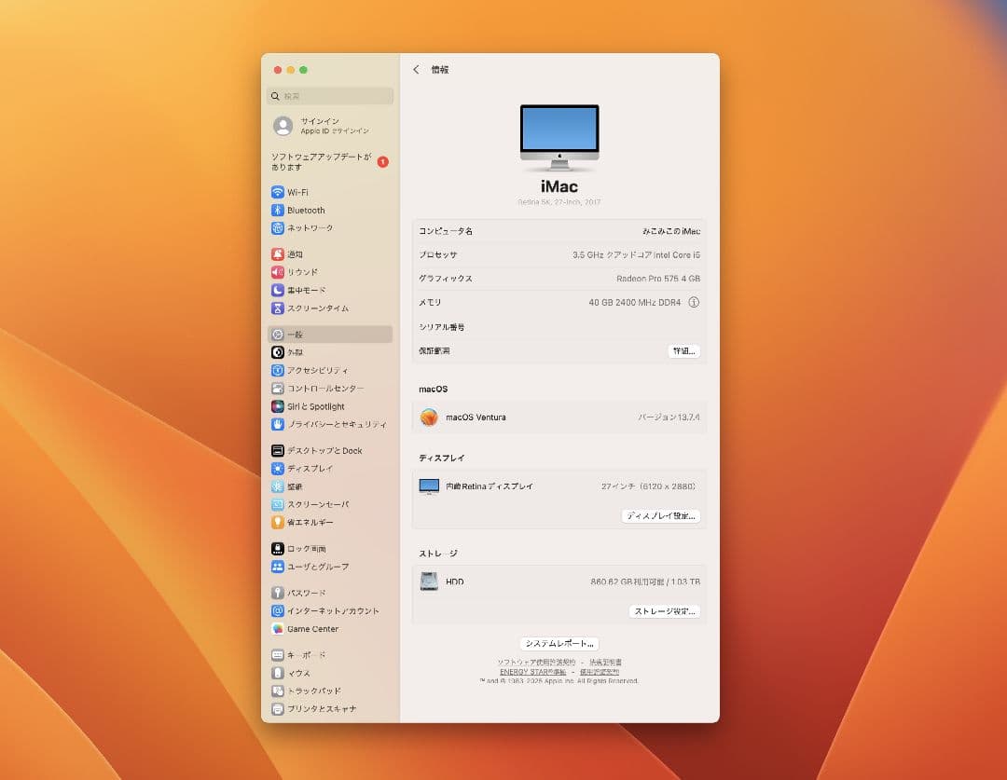Open Siri と Spotlight settings
Image resolution: width=1007 pixels, height=780 pixels.
click(315, 406)
